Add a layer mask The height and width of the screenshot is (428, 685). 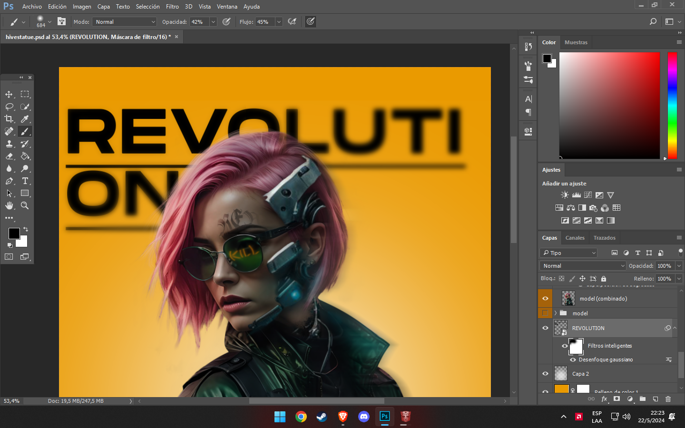[617, 399]
